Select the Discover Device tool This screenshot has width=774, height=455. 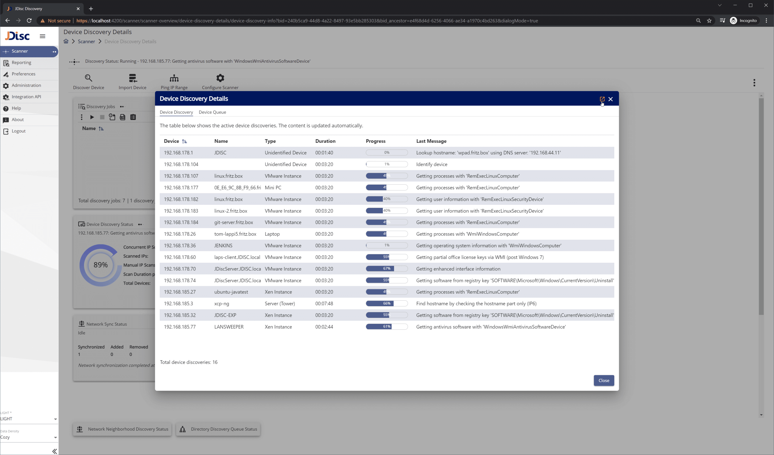click(88, 81)
